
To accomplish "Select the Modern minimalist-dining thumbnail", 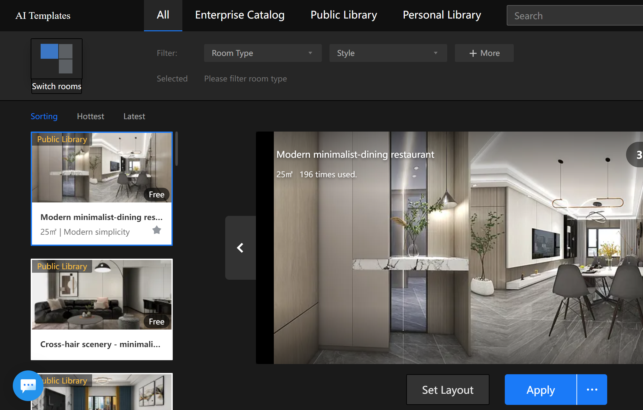I will (102, 168).
